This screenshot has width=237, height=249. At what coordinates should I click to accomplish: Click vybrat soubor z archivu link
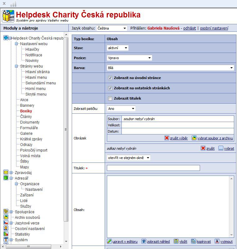click(215, 138)
